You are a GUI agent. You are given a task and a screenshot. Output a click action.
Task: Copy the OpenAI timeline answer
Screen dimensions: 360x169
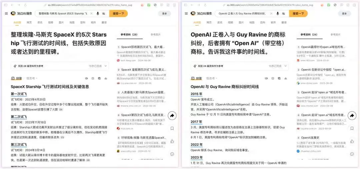pyautogui.click(x=279, y=78)
